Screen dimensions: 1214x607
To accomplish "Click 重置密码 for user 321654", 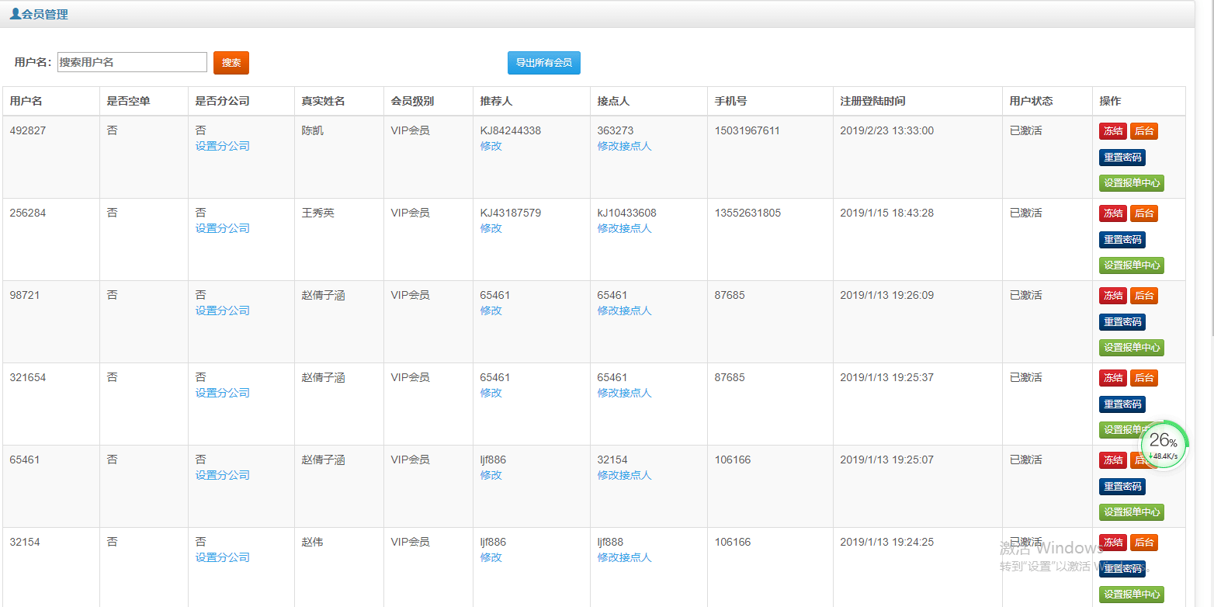I will 1122,404.
